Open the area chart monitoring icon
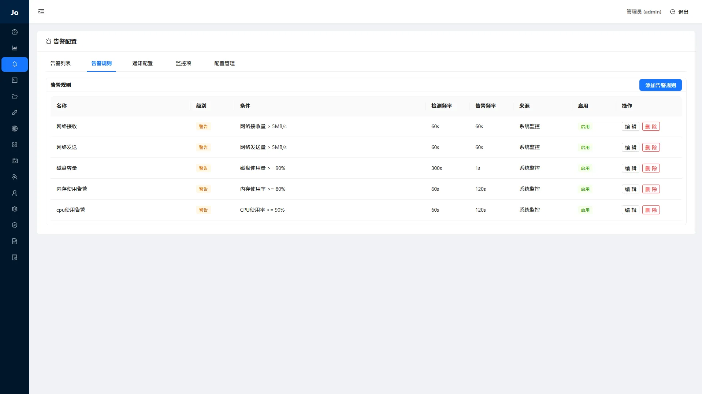702x394 pixels. coord(15,48)
